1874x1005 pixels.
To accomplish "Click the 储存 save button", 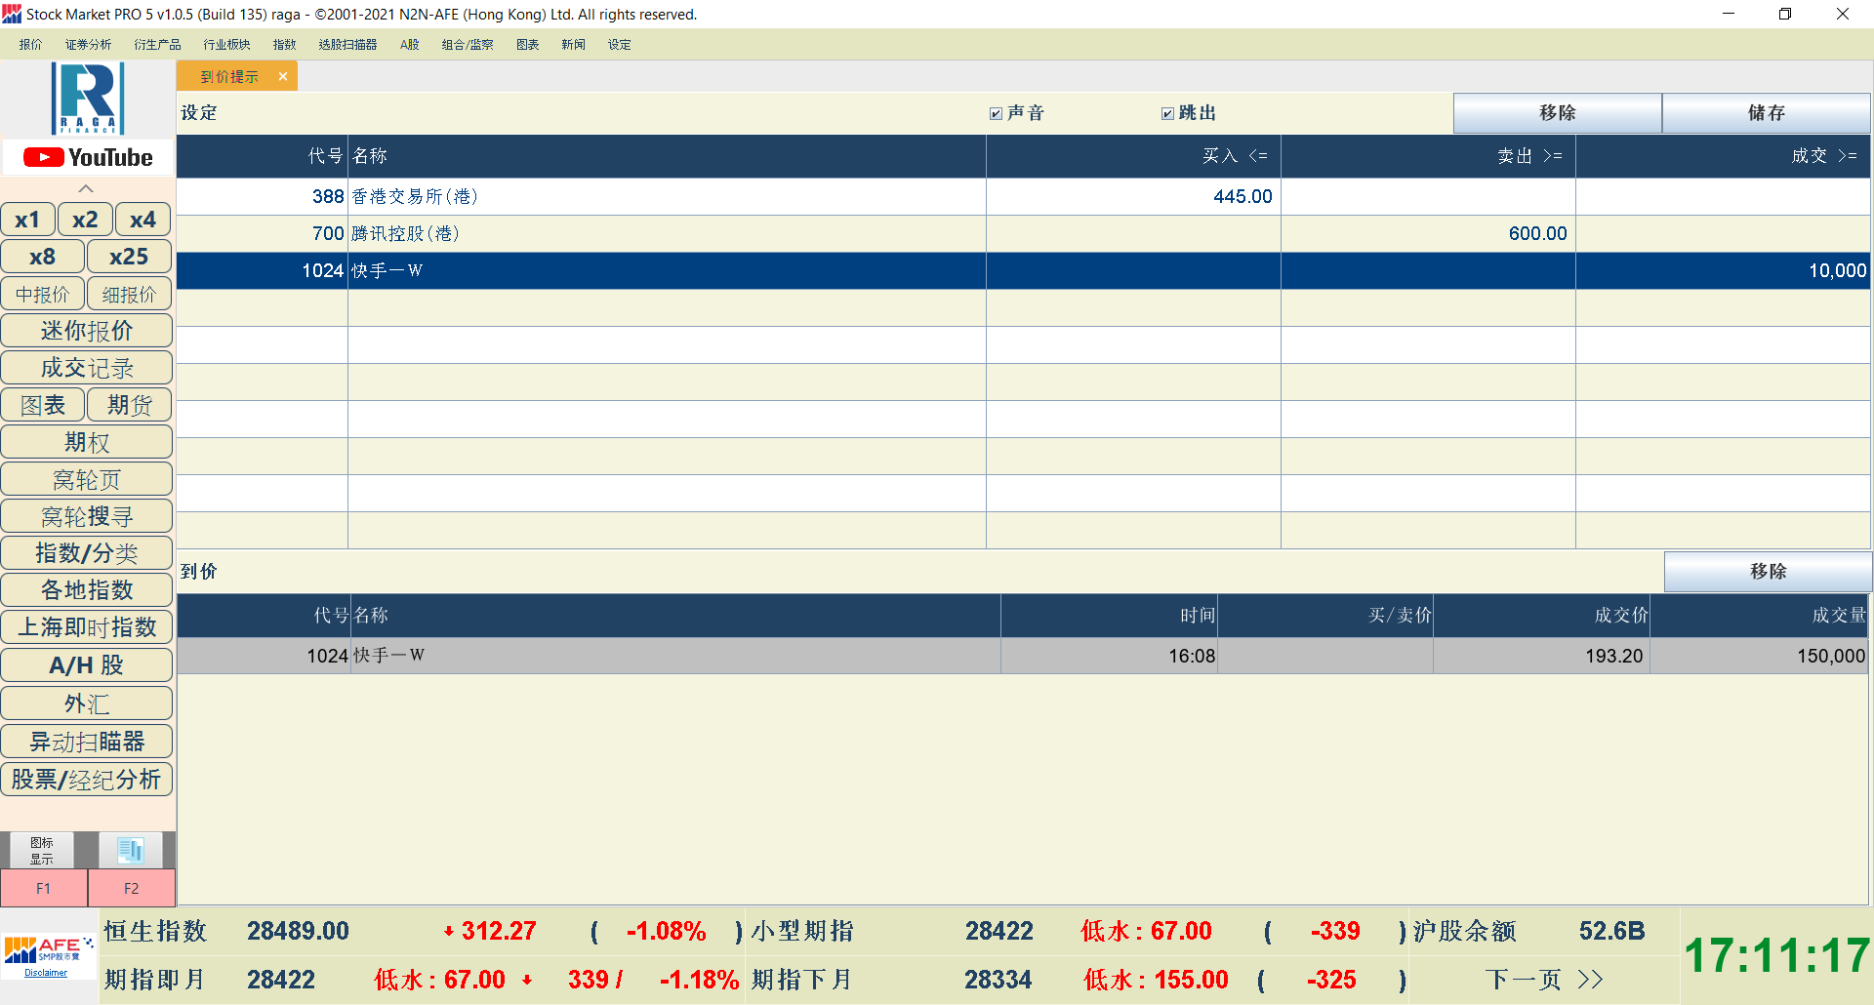I will pos(1766,113).
